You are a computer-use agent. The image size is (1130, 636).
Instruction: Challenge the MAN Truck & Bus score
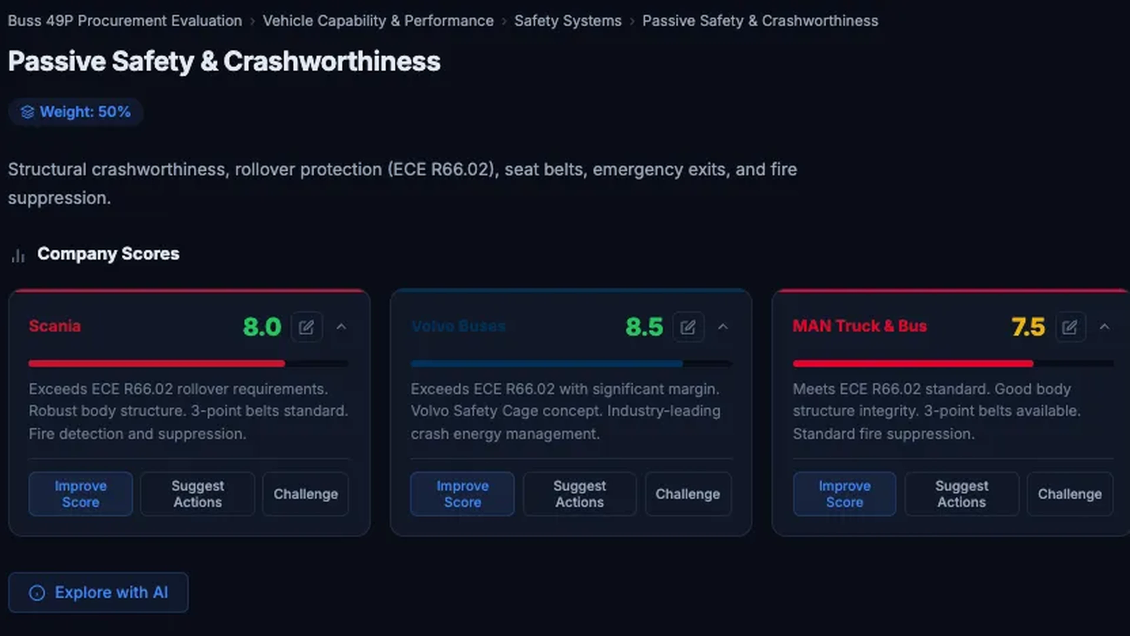(x=1069, y=494)
